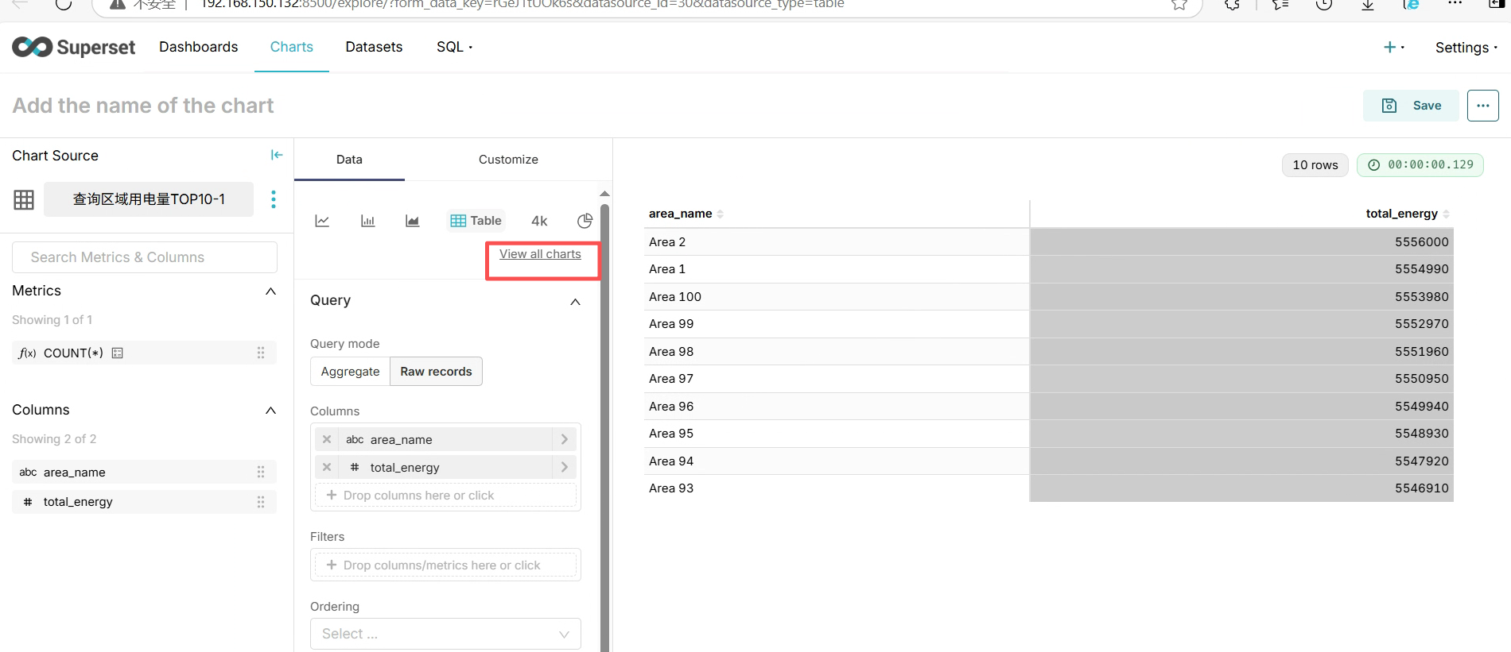
Task: Open chart actions ellipsis menu
Action: pyautogui.click(x=1482, y=106)
